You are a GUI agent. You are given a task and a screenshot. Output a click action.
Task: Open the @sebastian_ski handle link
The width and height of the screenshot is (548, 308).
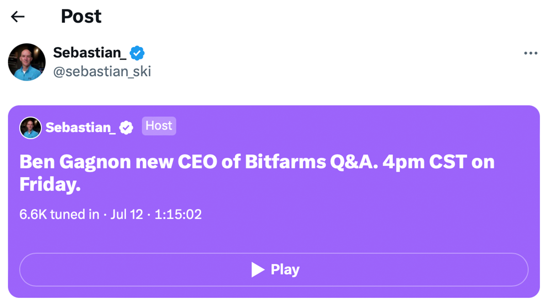coord(102,72)
